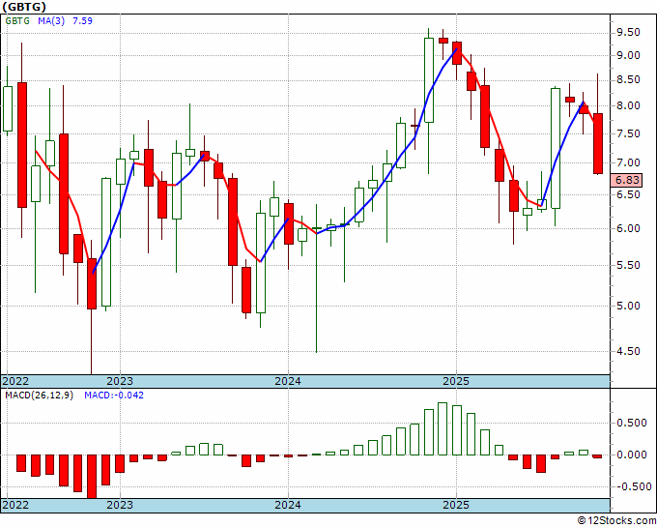657x528 pixels.
Task: Click the 2025 label on price timeline
Action: [x=456, y=381]
